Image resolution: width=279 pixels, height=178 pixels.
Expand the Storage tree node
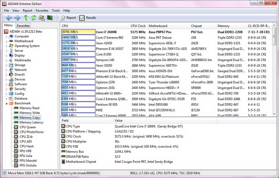(x=7, y=65)
